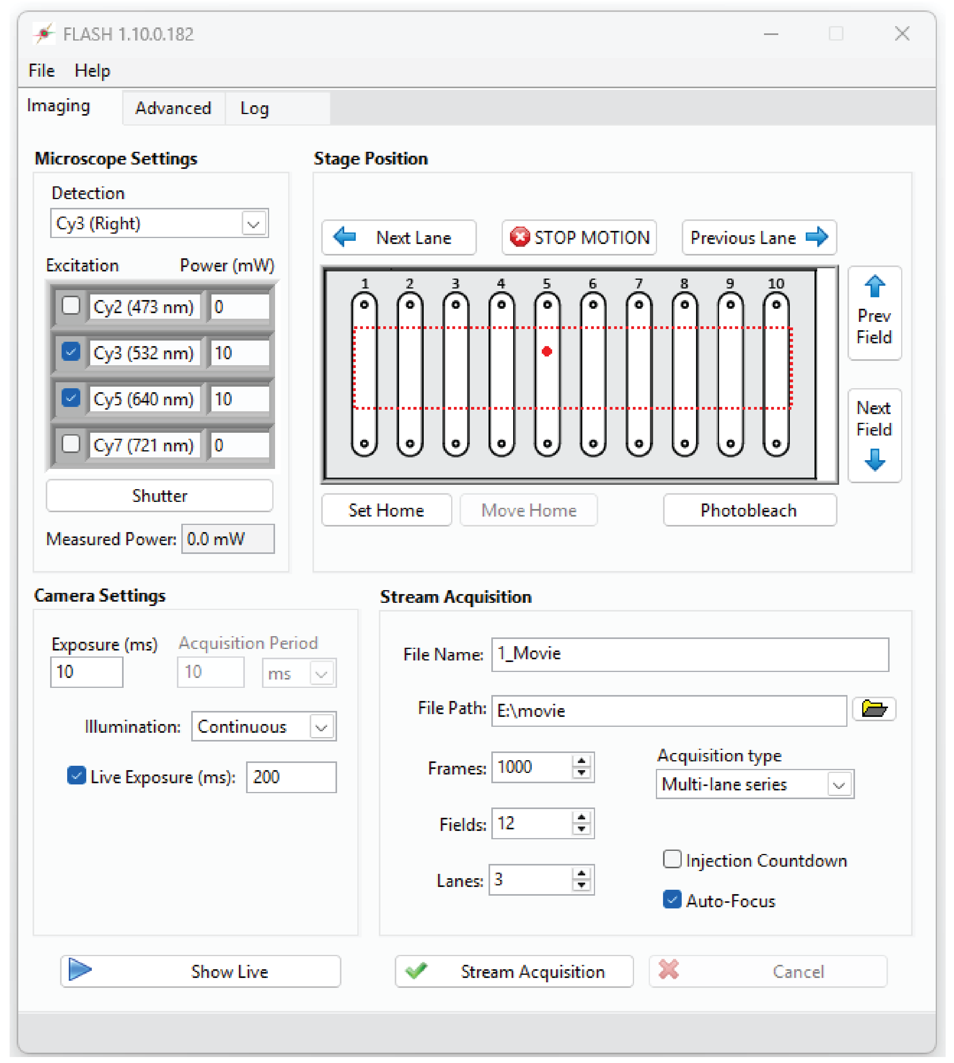Viewport: 954px width, 1063px height.
Task: Hit the red STOP MOTION button
Action: tap(579, 237)
